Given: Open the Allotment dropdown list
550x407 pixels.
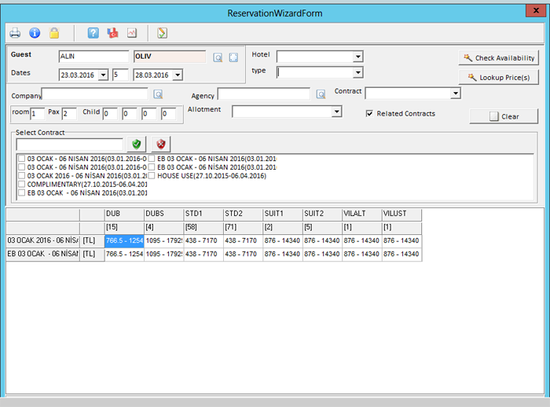Looking at the screenshot, I should point(336,112).
